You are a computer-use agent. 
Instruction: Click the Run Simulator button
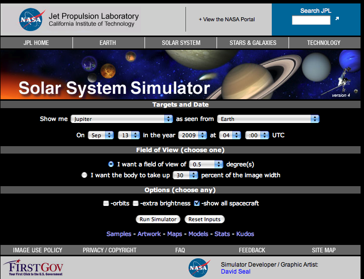tap(158, 219)
